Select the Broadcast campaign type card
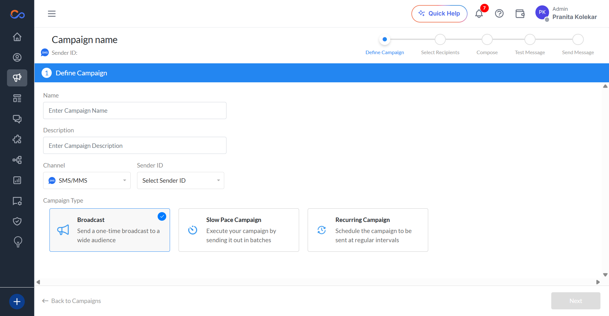 pyautogui.click(x=110, y=230)
